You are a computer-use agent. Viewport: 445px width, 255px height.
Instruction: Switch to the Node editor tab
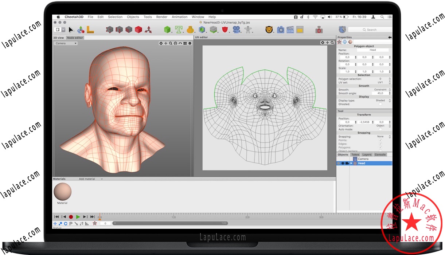pos(75,38)
